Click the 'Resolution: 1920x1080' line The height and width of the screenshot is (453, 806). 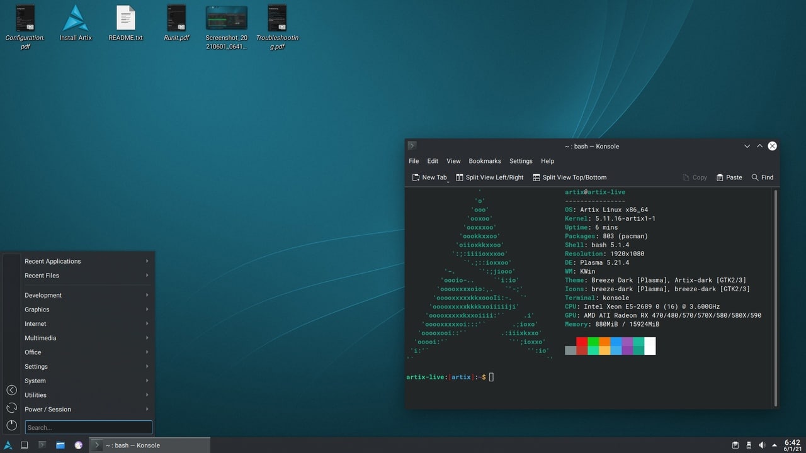(x=604, y=254)
